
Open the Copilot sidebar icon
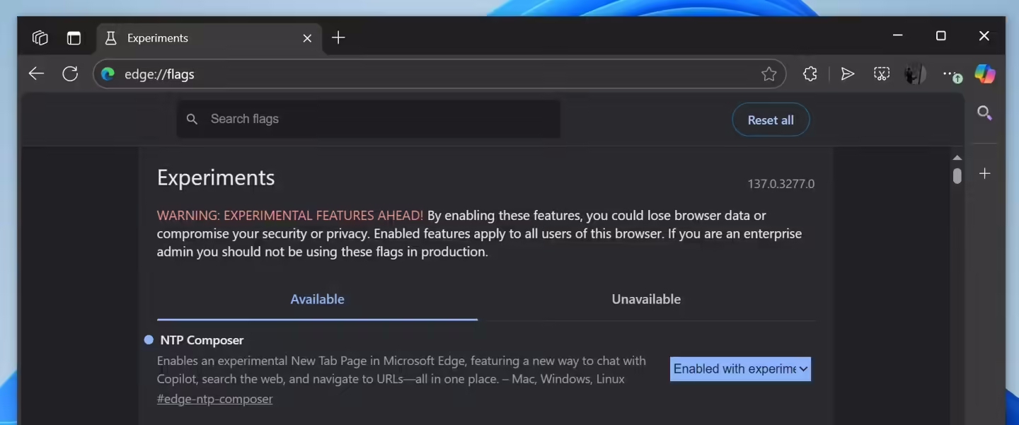(984, 74)
